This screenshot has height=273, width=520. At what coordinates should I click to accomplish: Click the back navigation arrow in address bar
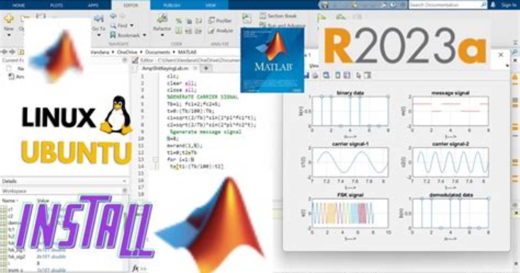click(5, 52)
